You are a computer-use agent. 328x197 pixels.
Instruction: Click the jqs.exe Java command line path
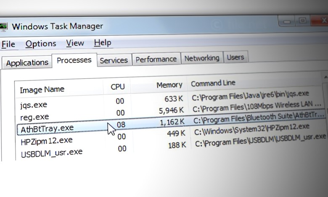(250, 95)
